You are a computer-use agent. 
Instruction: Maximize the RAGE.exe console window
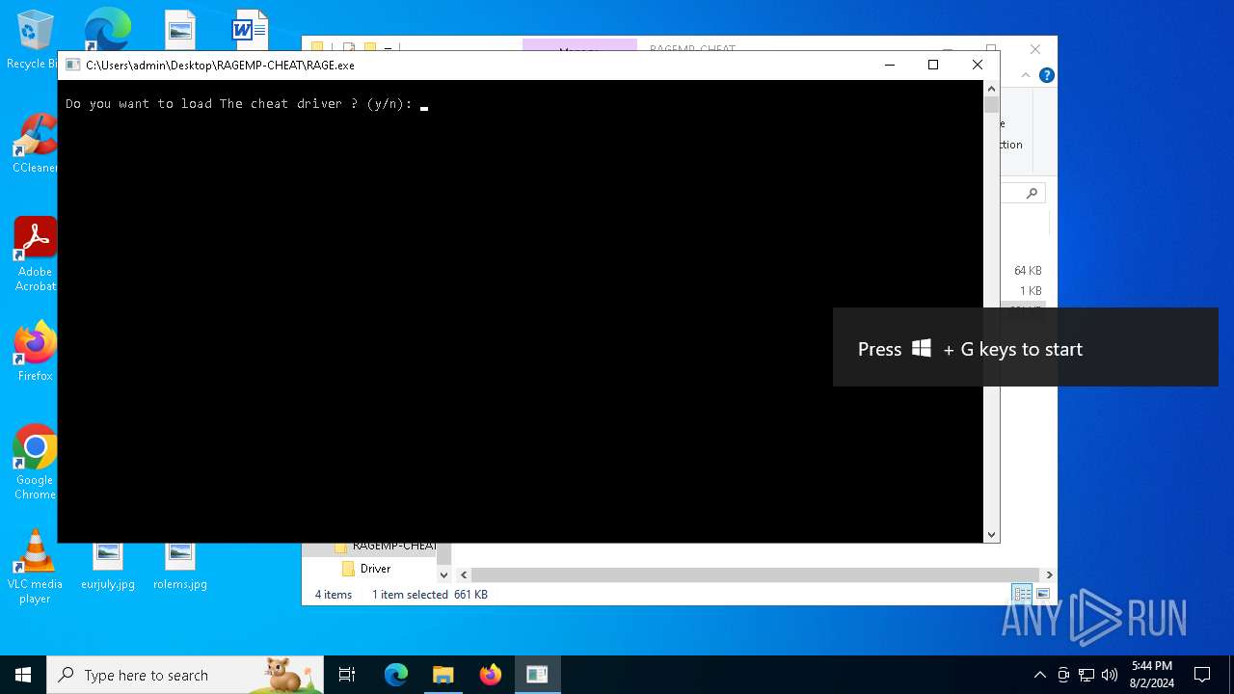[x=932, y=65]
